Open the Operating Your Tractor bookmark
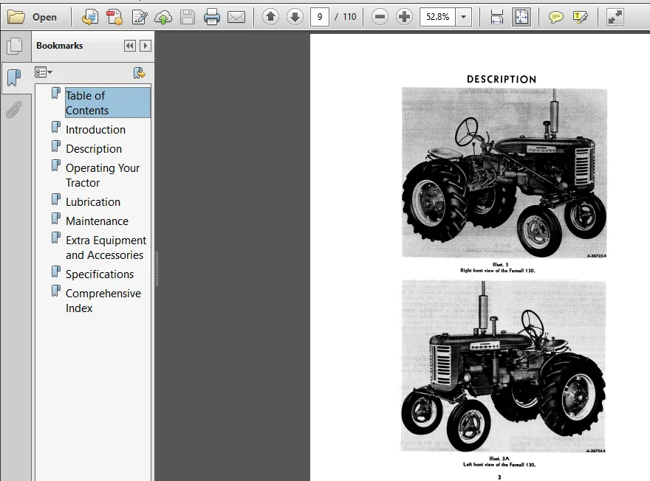This screenshot has height=481, width=650. click(x=103, y=175)
